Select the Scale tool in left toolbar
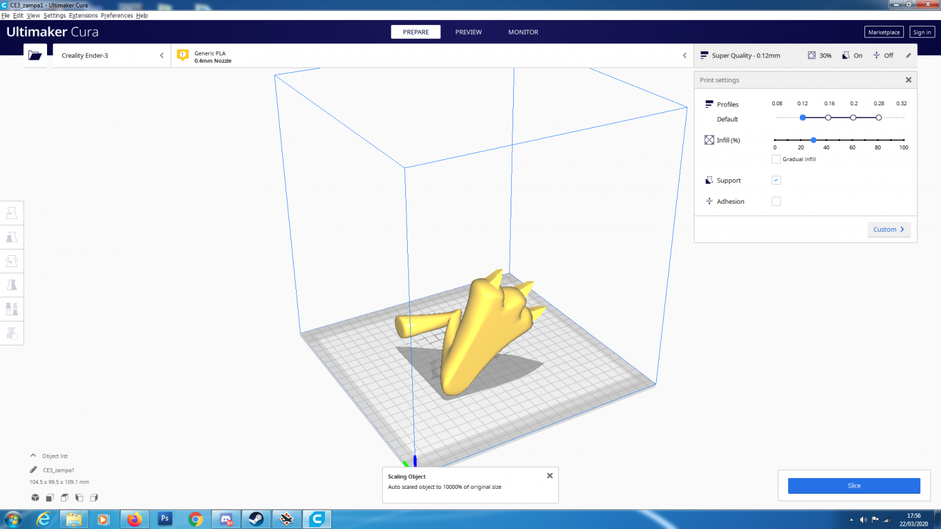Screen dimensions: 941x529 (x=11, y=237)
